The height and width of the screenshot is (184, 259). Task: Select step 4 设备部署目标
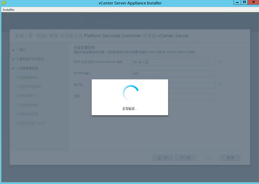[x=27, y=77]
